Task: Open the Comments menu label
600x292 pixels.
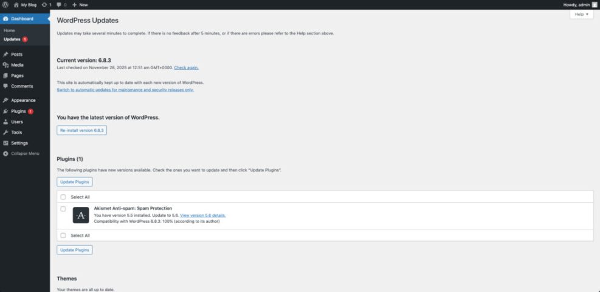Action: pyautogui.click(x=22, y=86)
